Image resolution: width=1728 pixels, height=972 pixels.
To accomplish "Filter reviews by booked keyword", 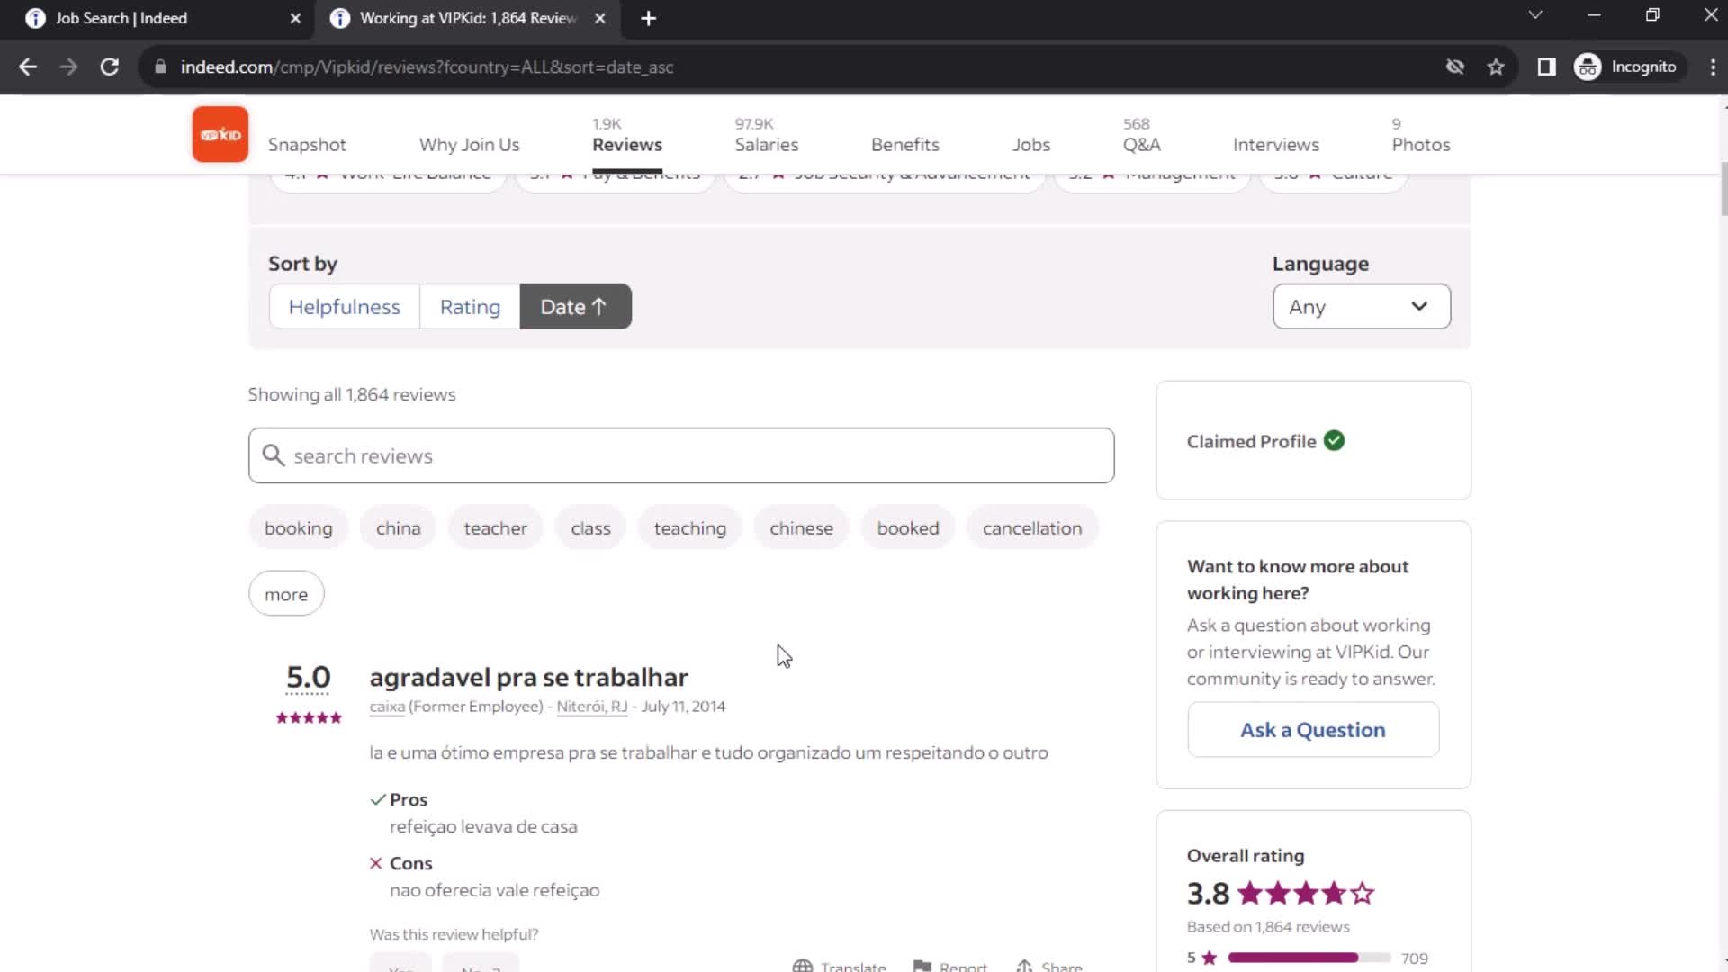I will [x=907, y=528].
